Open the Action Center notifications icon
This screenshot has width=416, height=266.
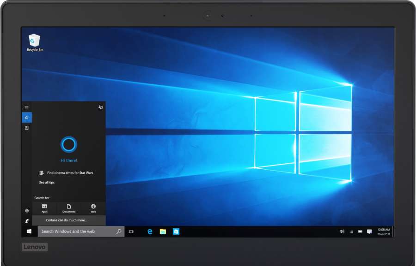pyautogui.click(x=369, y=231)
